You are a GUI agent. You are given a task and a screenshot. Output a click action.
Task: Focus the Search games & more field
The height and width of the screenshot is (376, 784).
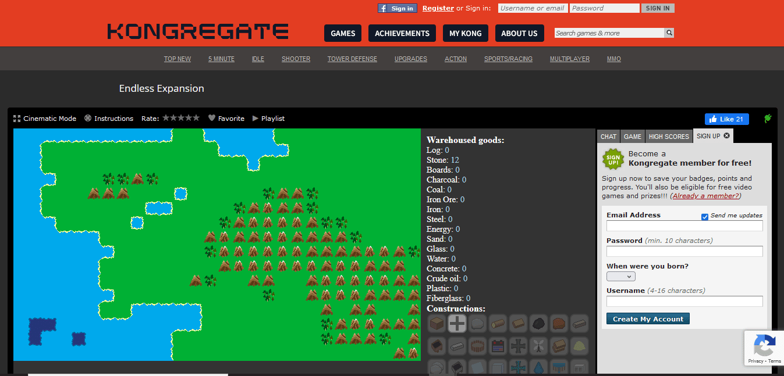pyautogui.click(x=609, y=33)
